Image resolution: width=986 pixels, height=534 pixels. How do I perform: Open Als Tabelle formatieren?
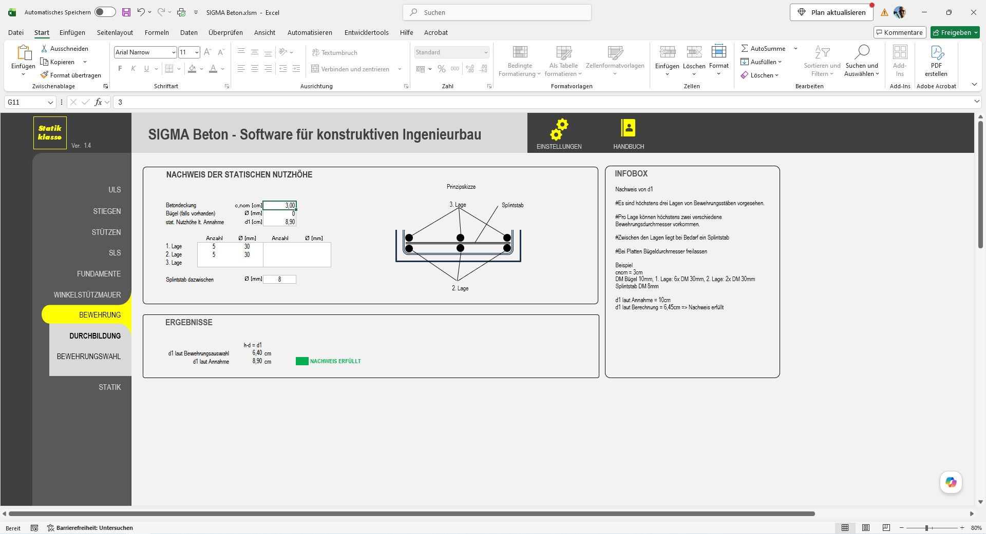563,61
